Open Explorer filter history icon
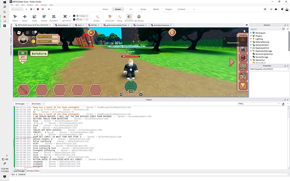This screenshot has height=181, width=290. point(283,29)
